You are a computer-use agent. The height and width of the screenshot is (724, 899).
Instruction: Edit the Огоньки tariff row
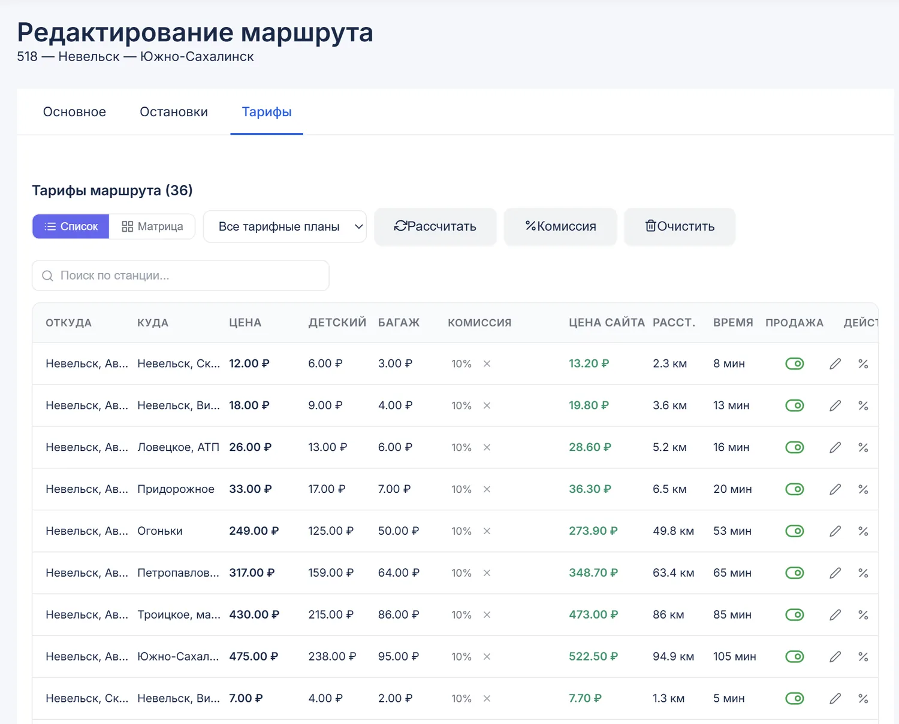[x=835, y=531]
